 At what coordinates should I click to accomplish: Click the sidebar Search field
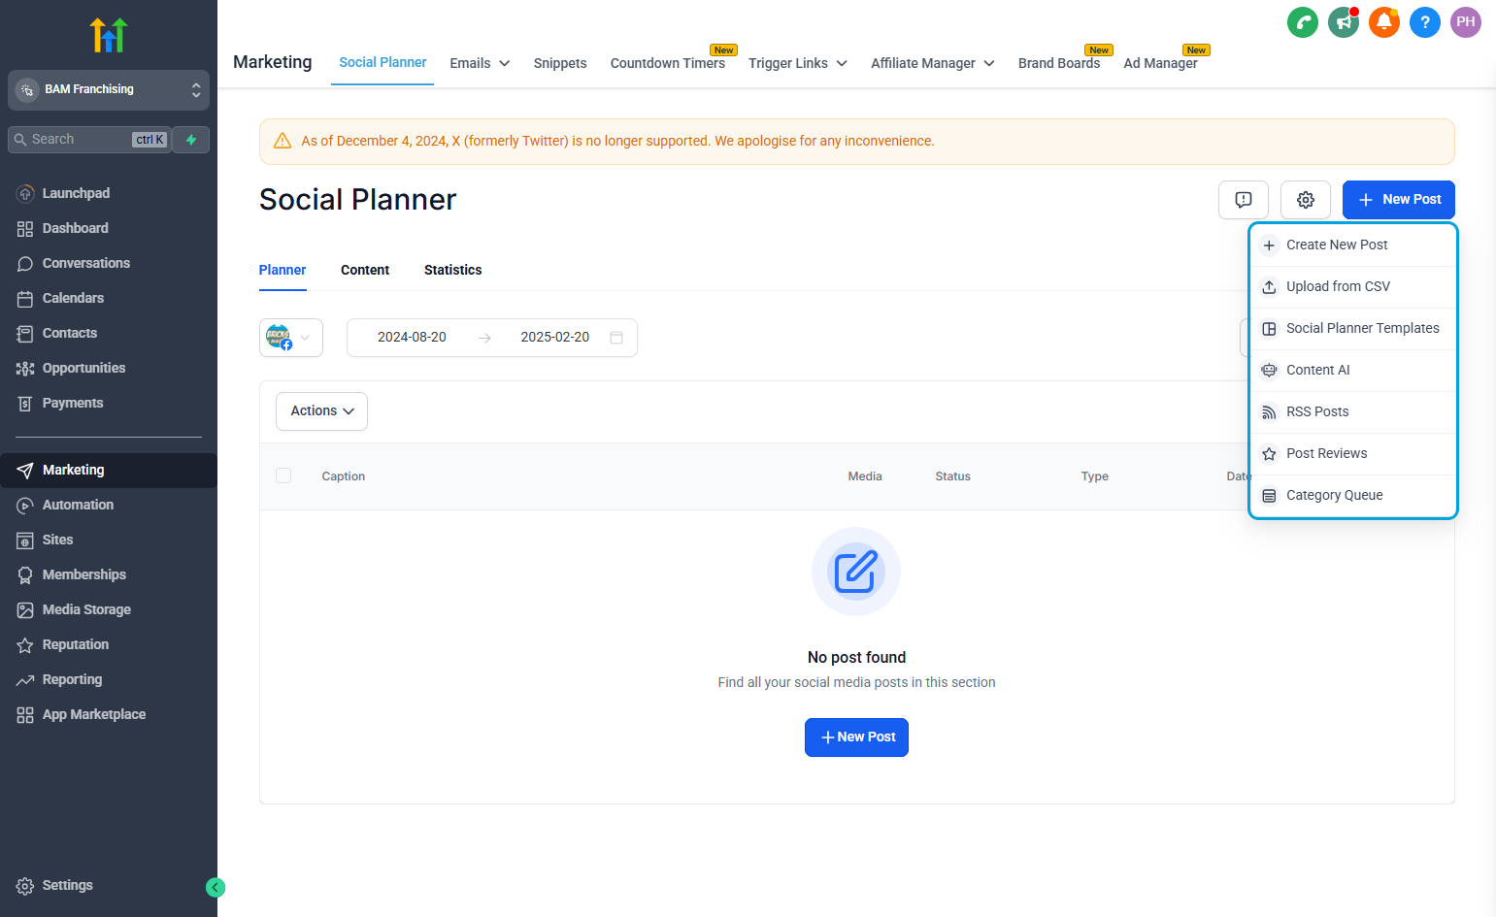coord(89,140)
